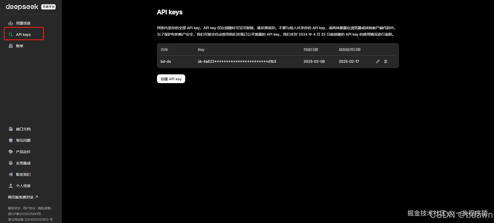Open 实用集成 integrations page
This screenshot has height=223, width=494.
tap(23, 163)
